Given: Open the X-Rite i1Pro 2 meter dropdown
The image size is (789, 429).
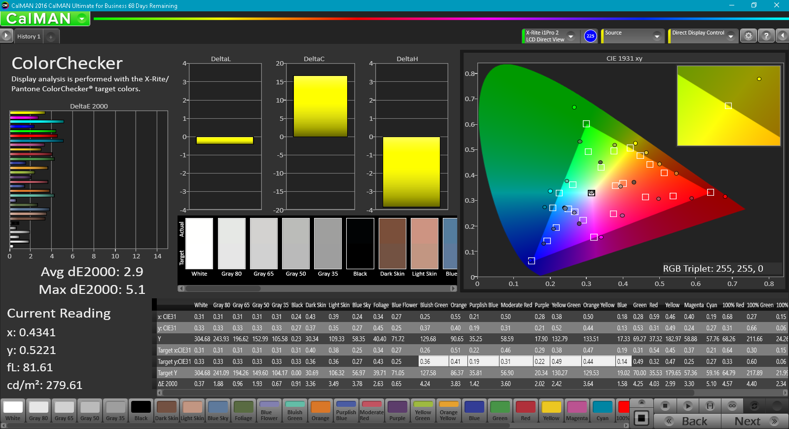Looking at the screenshot, I should 571,36.
